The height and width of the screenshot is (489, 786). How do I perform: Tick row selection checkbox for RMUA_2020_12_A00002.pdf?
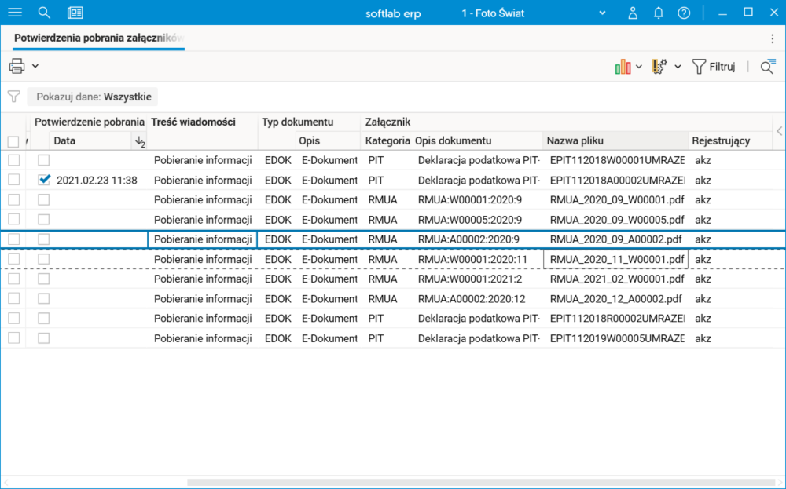13,298
